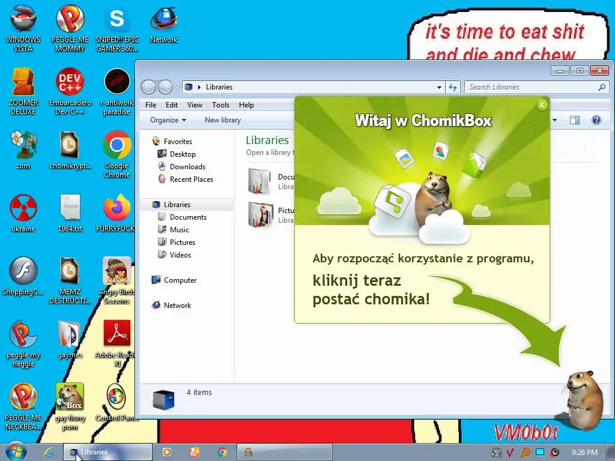This screenshot has height=461, width=615.
Task: Open the Documents library thumbnail
Action: pos(259,181)
